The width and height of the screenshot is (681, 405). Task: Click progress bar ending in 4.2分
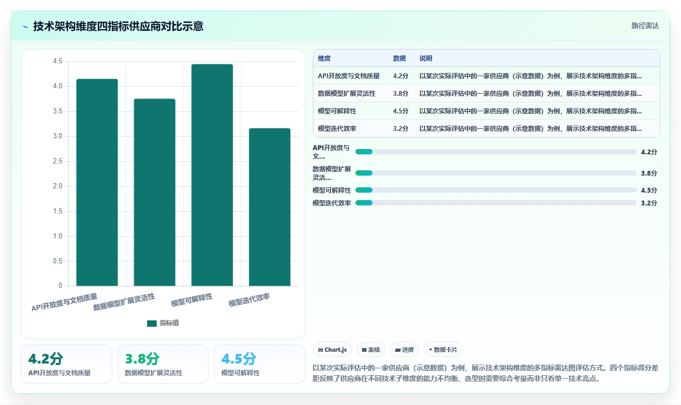tap(496, 152)
